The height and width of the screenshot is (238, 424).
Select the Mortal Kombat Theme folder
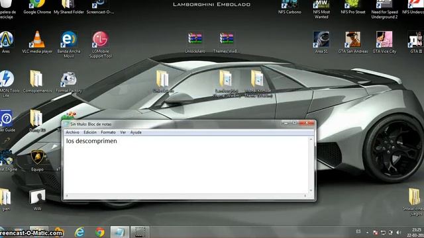(x=258, y=84)
